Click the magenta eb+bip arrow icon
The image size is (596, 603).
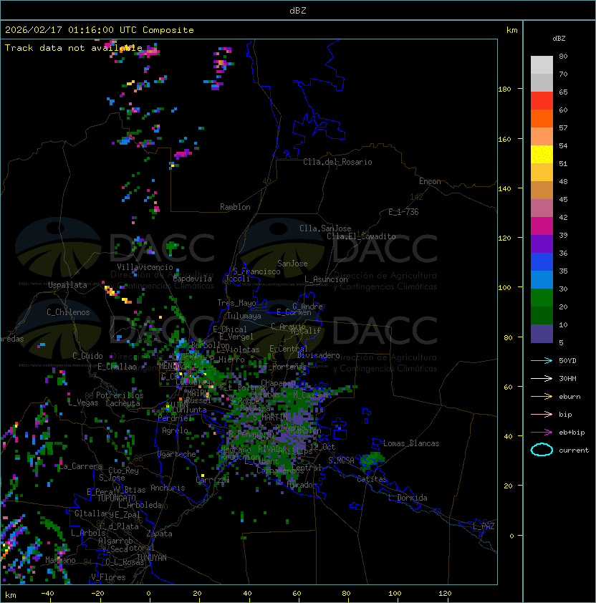(542, 433)
